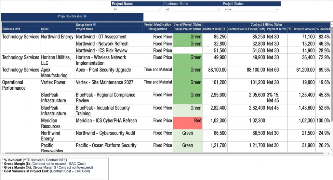The width and height of the screenshot is (333, 180).
Task: Select 'BluePeak - Regional Compliance Review' project
Action: [106, 98]
